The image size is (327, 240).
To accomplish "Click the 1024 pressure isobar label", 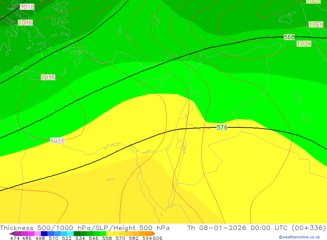I will (x=304, y=44).
